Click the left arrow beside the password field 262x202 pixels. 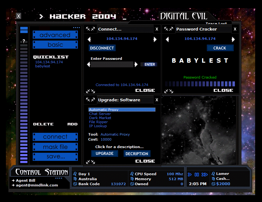coord(88,64)
